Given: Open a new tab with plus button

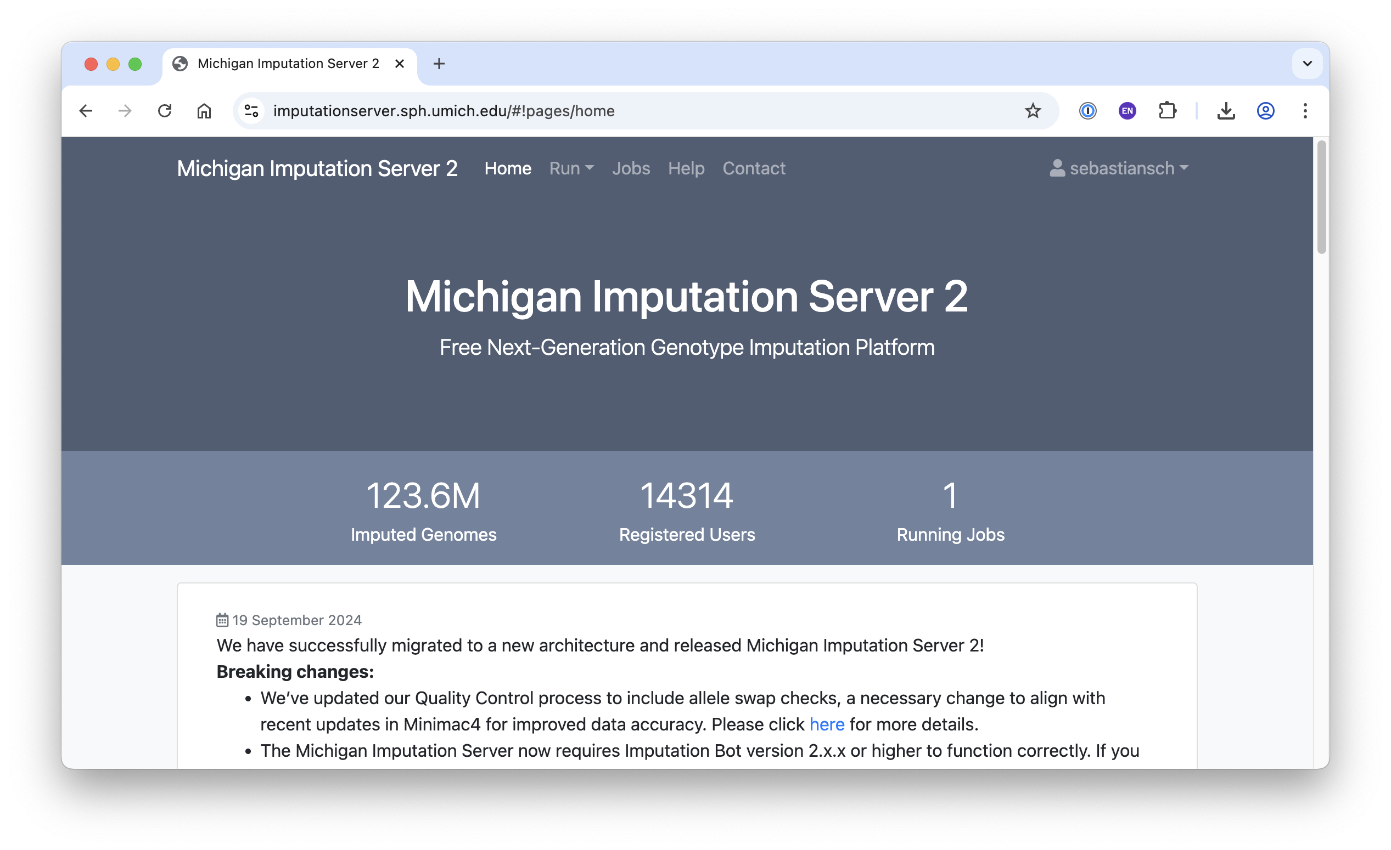Looking at the screenshot, I should (x=439, y=64).
